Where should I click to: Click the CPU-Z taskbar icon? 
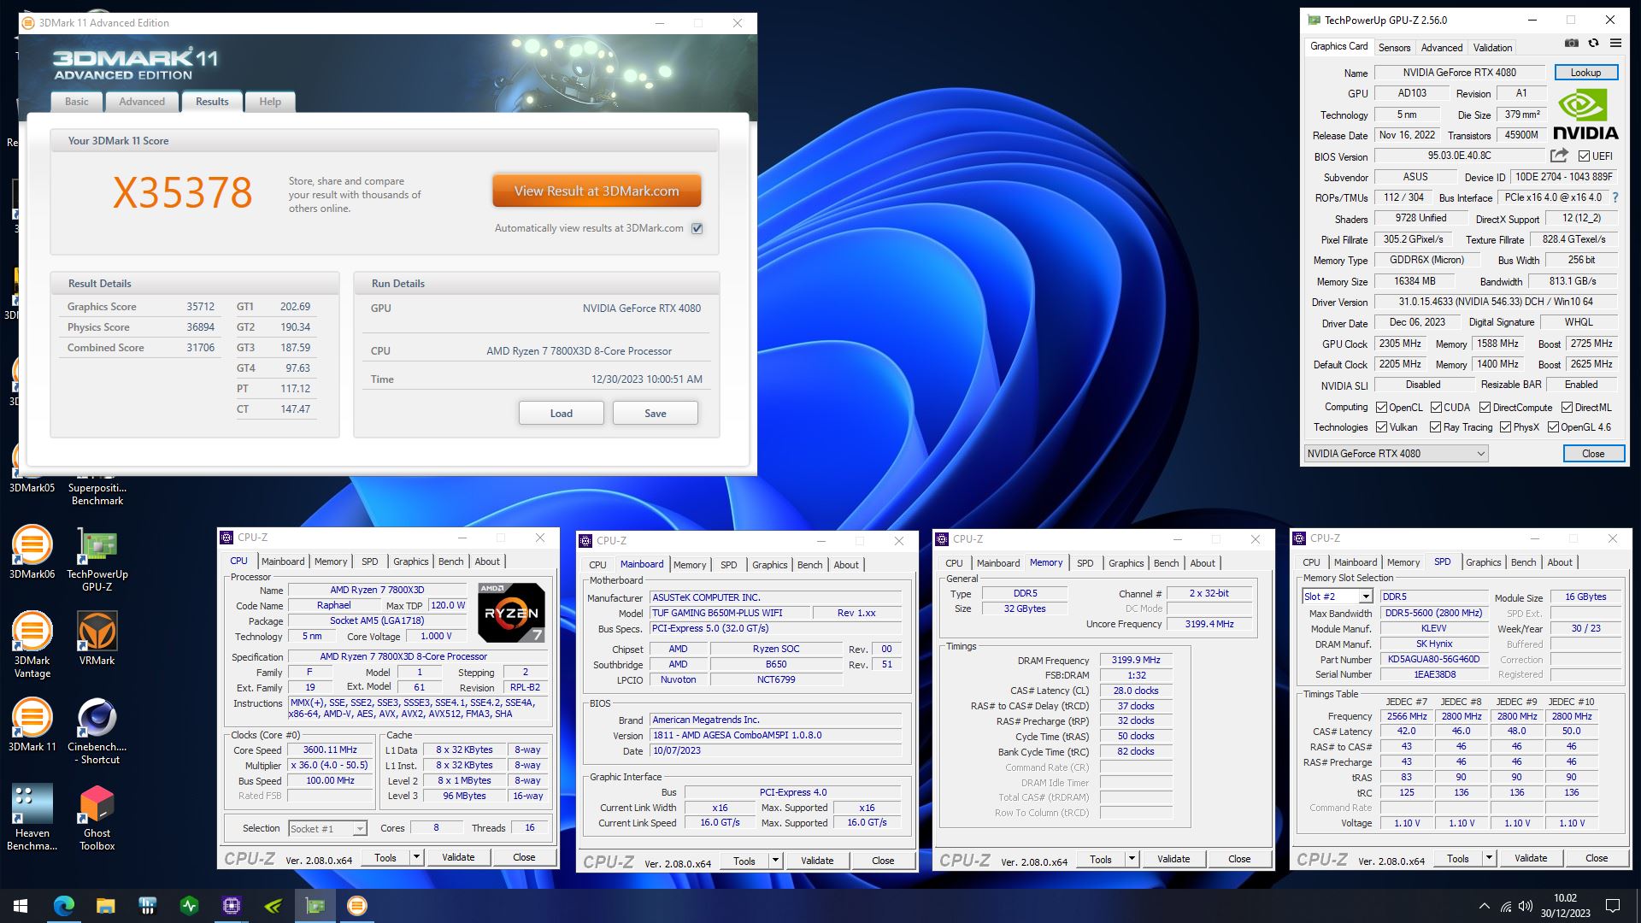pos(232,906)
